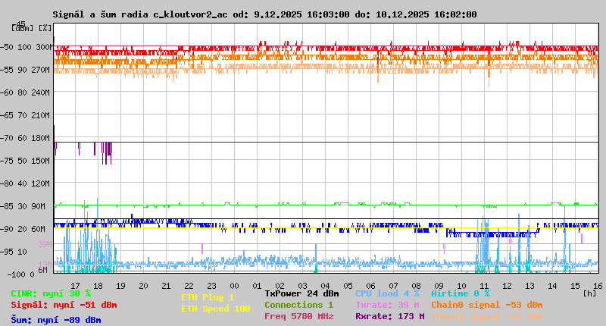
Task: Click the 'Chain0 signal -53 dBm' legend text
Action: [x=487, y=305]
